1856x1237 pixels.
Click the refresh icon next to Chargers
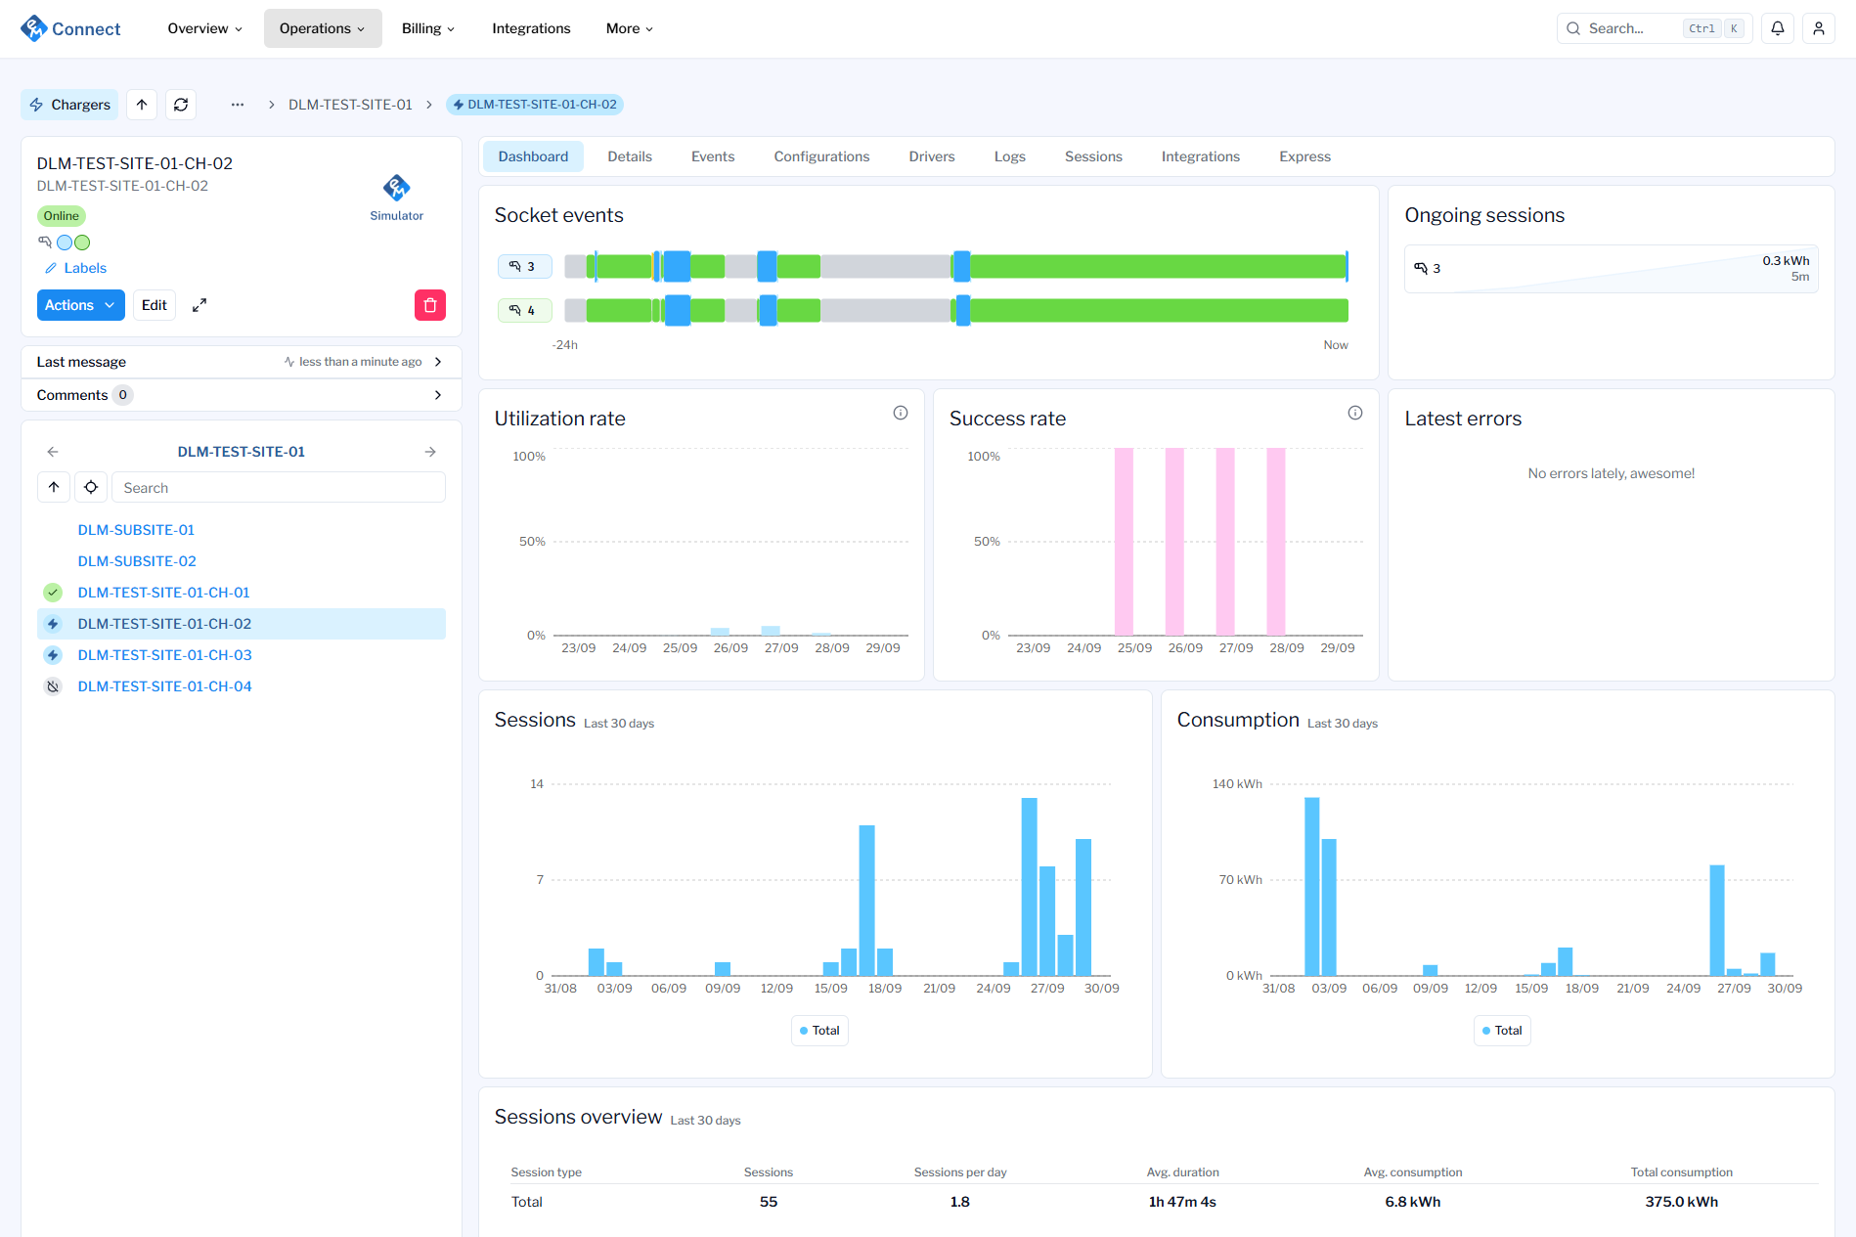(181, 105)
